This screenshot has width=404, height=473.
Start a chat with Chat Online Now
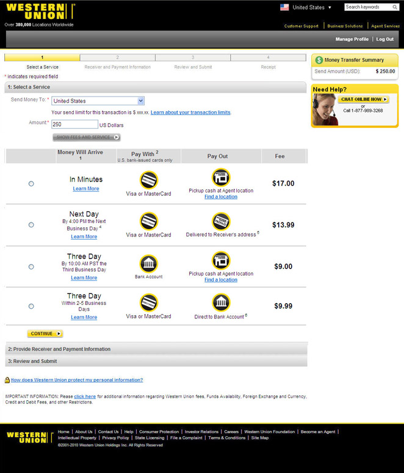(363, 99)
